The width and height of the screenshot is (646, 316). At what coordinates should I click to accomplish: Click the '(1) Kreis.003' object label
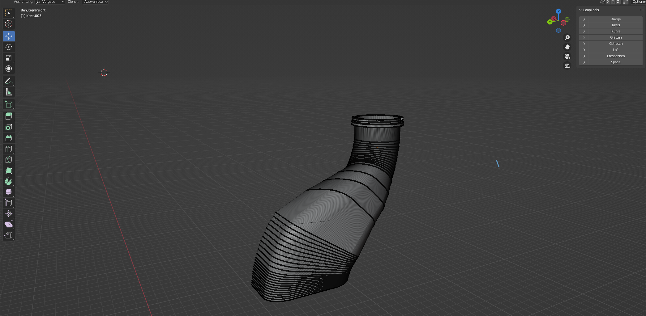click(31, 16)
